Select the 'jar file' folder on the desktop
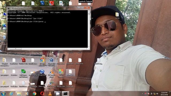This screenshot has width=171, height=96. tap(117, 15)
